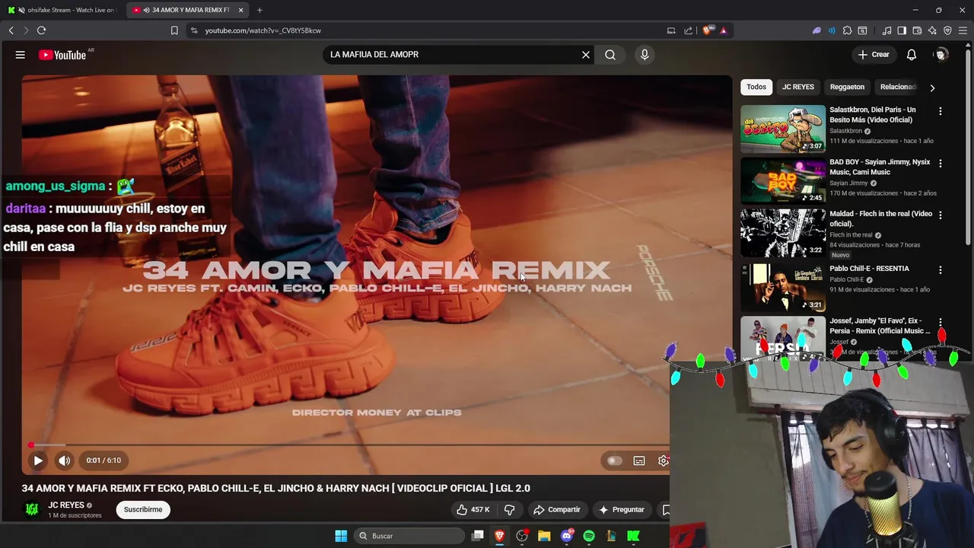Share this page from address bar
Image resolution: width=974 pixels, height=548 pixels.
pos(688,30)
